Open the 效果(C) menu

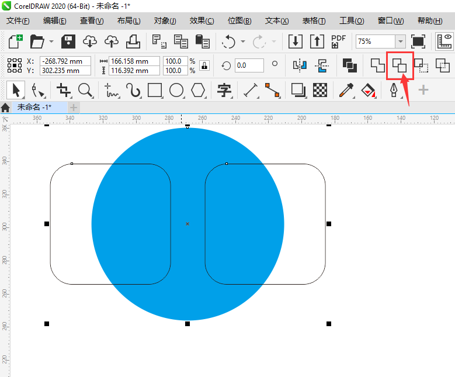tap(202, 20)
